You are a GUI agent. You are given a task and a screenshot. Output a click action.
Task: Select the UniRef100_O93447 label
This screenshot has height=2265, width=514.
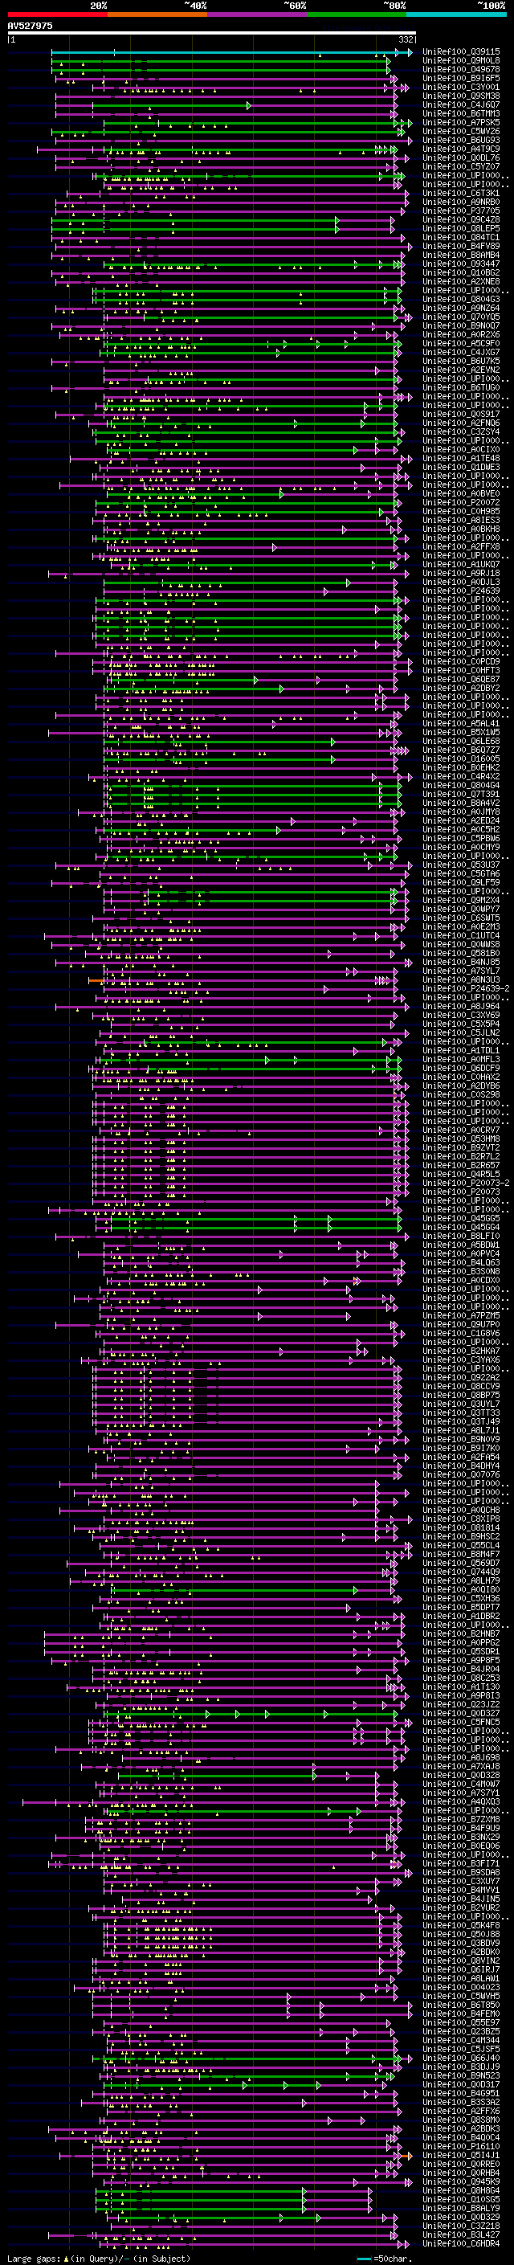click(461, 264)
